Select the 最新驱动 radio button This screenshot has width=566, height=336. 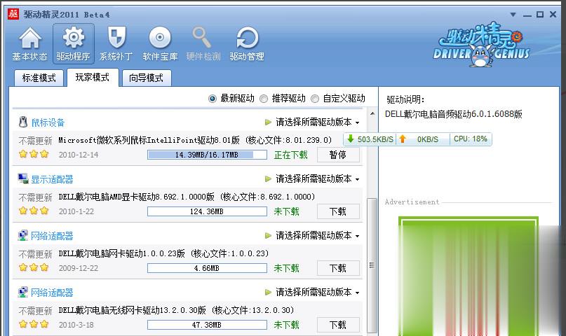(x=213, y=98)
